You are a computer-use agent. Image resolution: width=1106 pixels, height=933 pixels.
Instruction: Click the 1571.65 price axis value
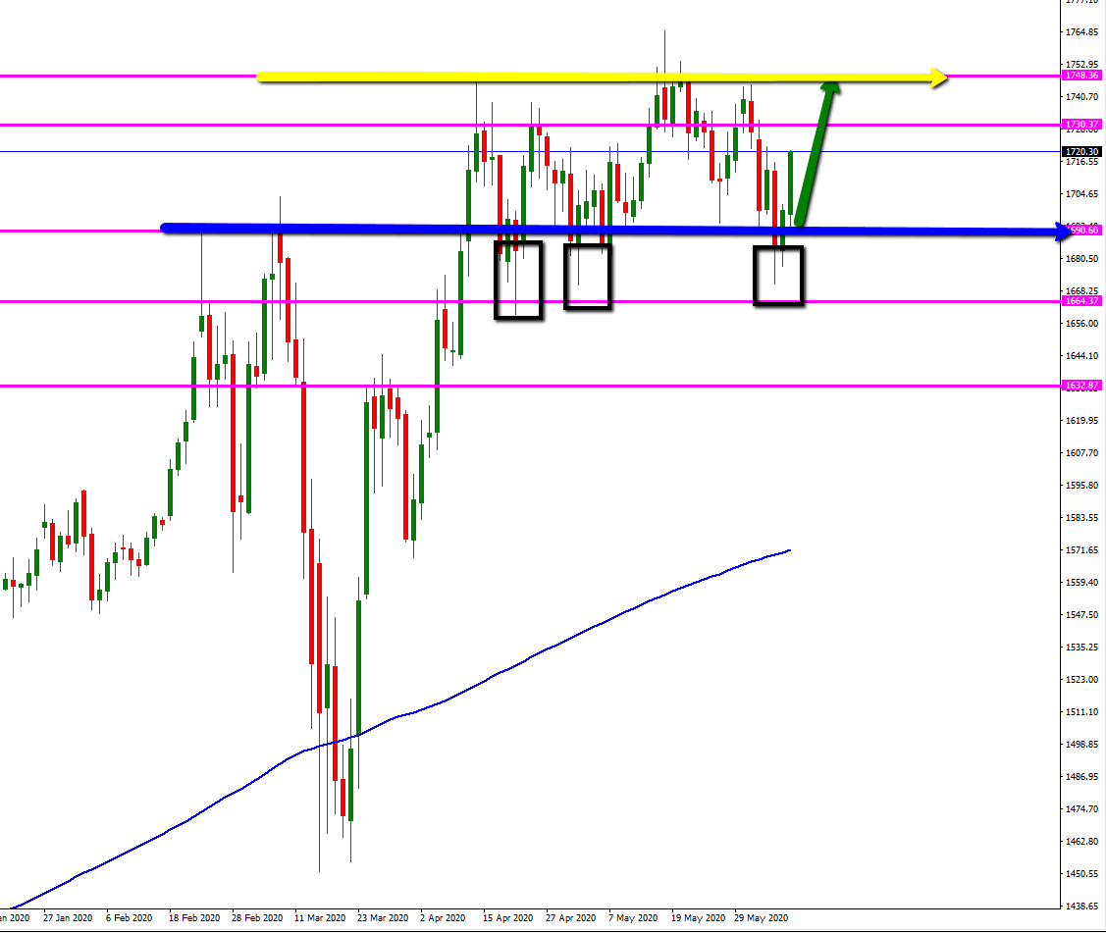coord(1081,550)
